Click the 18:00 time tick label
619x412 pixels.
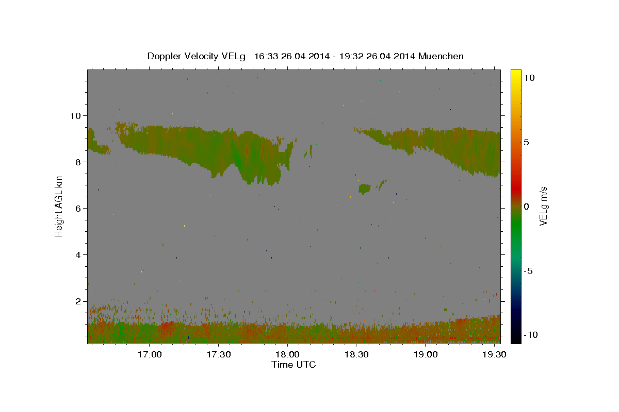(x=288, y=354)
